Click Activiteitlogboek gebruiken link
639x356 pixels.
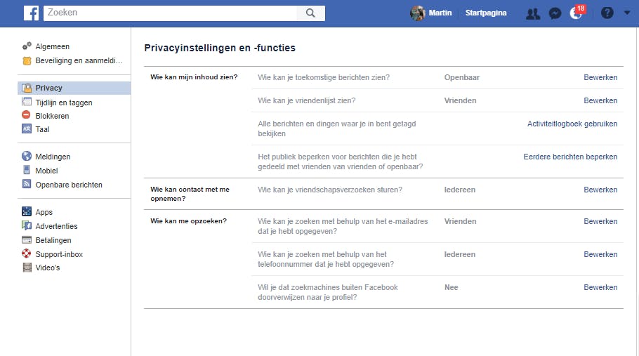click(x=572, y=124)
